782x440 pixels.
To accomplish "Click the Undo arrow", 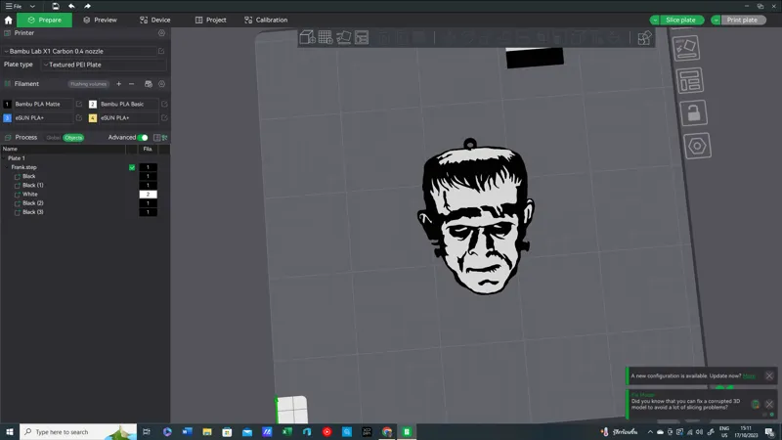I will (71, 6).
